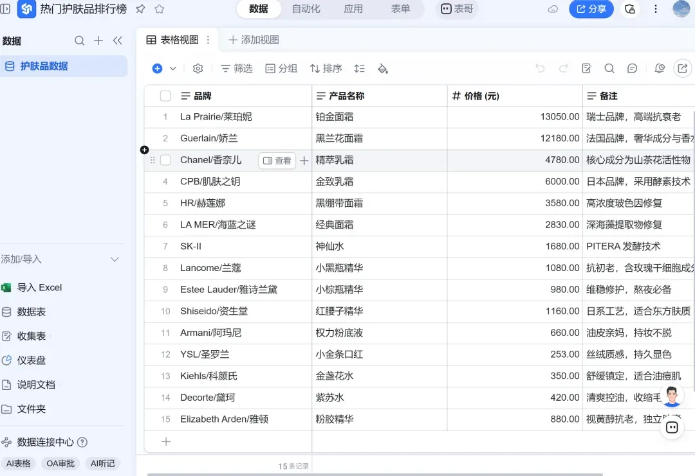Click the row height icon

(x=360, y=69)
